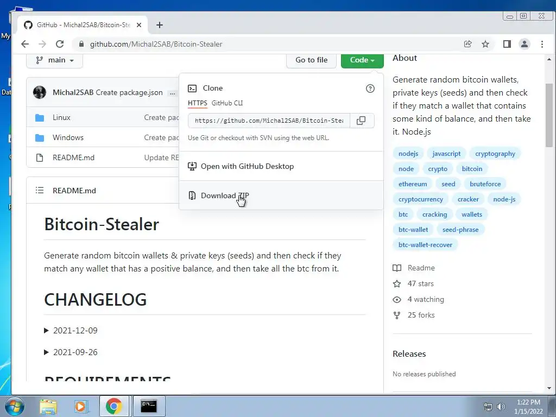
Task: Click the network tray icon
Action: tap(488, 407)
